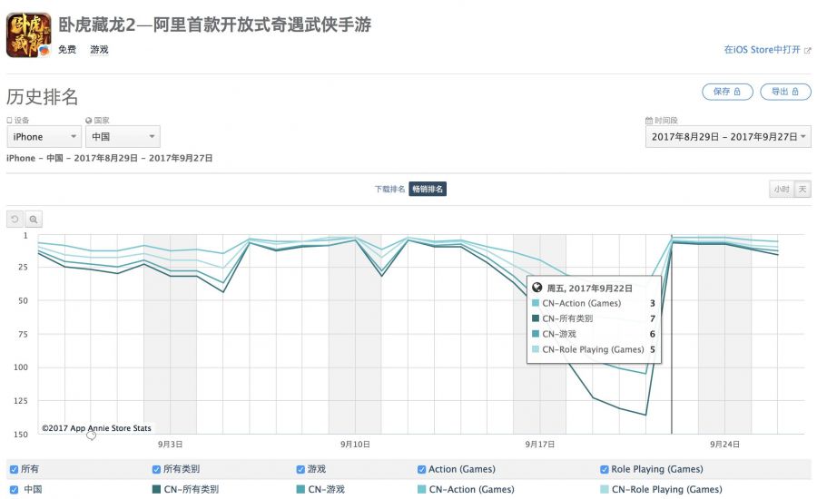817x499 pixels.
Task: Toggle the 游戏 checkbox
Action: 300,469
